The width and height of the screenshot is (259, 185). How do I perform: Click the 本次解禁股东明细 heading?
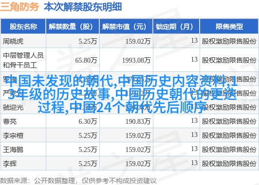pos(83,7)
